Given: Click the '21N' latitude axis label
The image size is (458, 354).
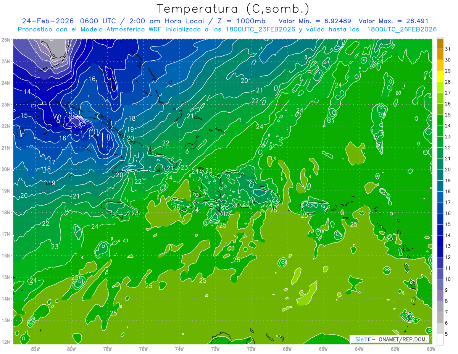Looking at the screenshot, I should (x=6, y=148).
